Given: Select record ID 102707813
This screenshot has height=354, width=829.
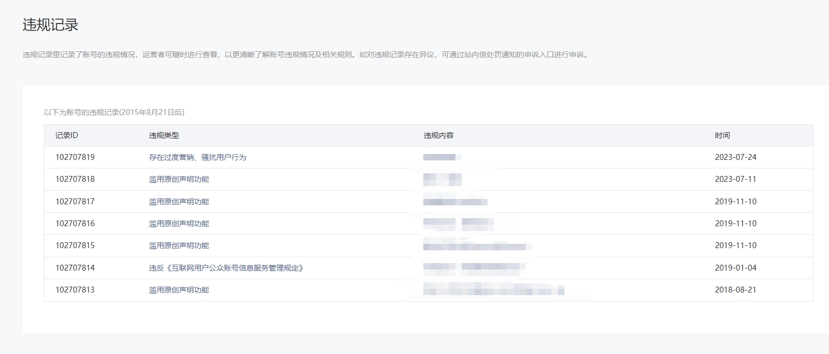Looking at the screenshot, I should click(x=75, y=290).
